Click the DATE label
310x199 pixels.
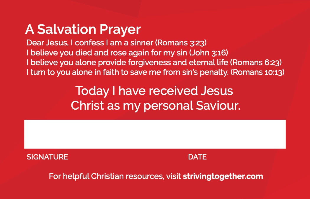click(197, 157)
